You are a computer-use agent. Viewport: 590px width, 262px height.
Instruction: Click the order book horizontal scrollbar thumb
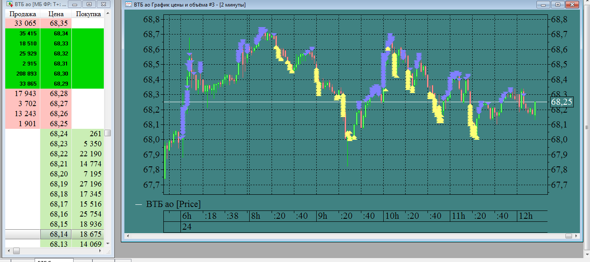coord(17,251)
